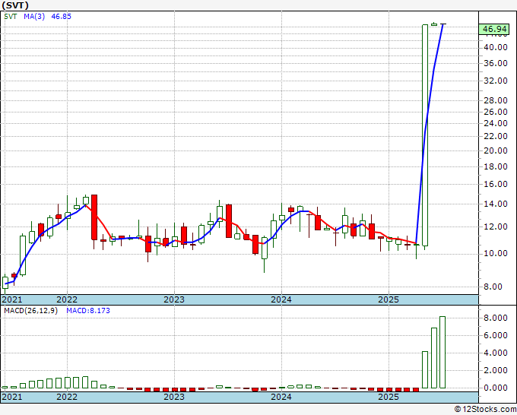Viewport: 517px width, 415px height.
Task: Click the (SVT) chart title
Action: 15,5
